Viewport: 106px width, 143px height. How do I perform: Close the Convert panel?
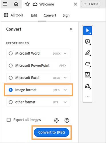[71, 29]
